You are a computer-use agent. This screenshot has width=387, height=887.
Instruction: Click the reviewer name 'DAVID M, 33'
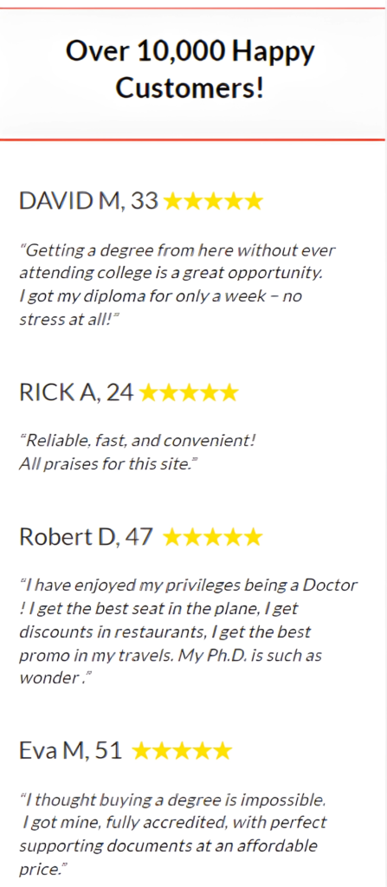tap(89, 201)
